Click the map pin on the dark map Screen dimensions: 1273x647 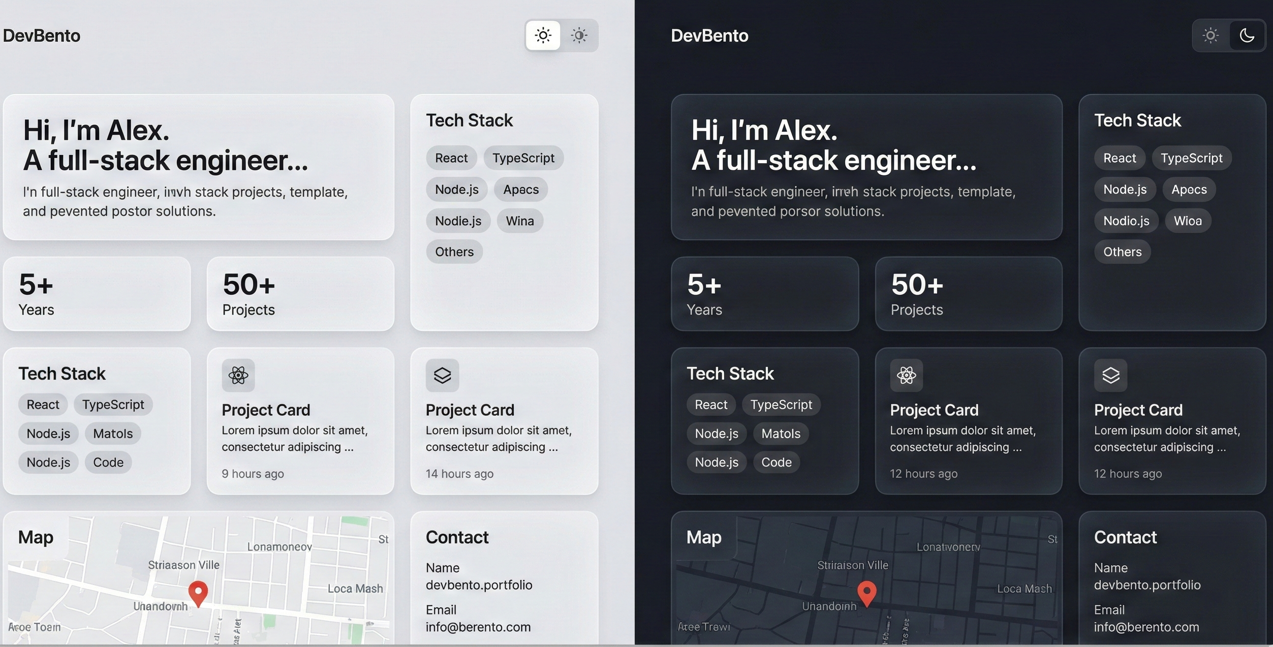pyautogui.click(x=866, y=592)
